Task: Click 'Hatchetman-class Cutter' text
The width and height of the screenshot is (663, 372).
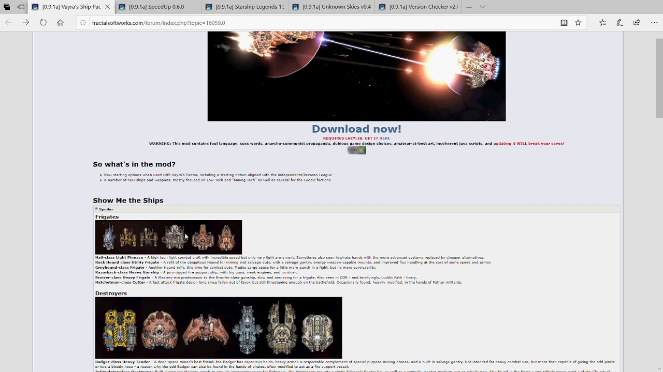Action: click(120, 283)
